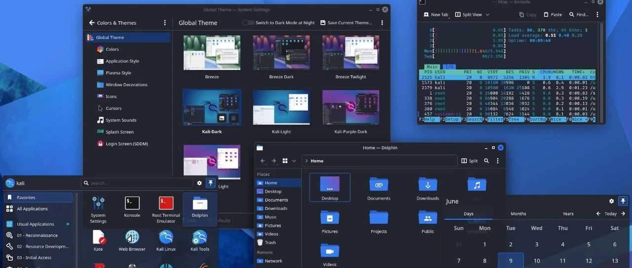Screen dimensions: 632x268
Task: Expand the Split View dropdown in Konsole
Action: (x=487, y=15)
